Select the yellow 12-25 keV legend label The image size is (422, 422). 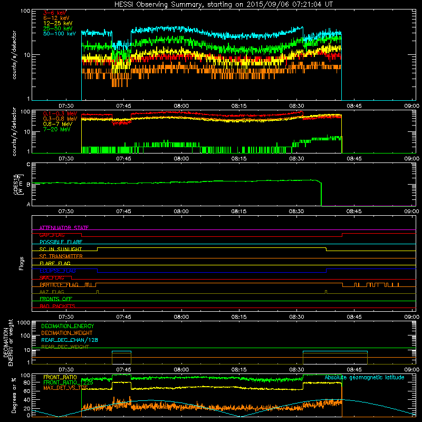[x=57, y=23]
